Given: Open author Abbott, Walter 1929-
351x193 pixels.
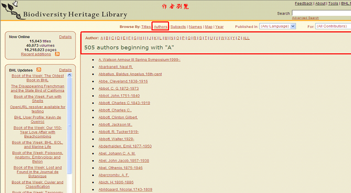Looking at the screenshot, I should pyautogui.click(x=116, y=139).
